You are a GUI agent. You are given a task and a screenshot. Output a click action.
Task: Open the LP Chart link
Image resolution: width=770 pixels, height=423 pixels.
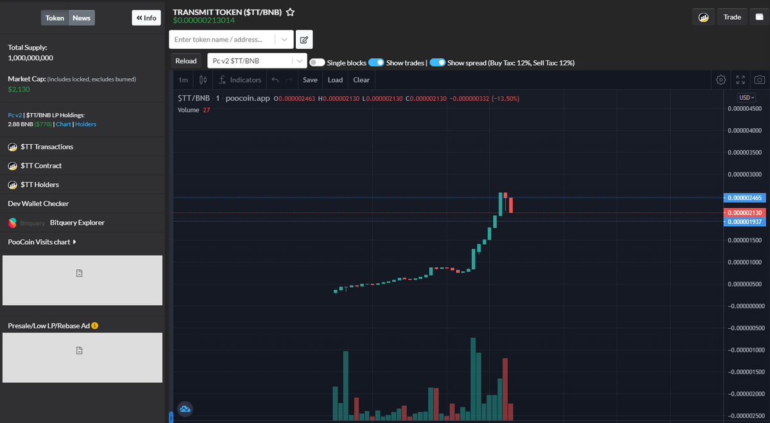(x=64, y=124)
